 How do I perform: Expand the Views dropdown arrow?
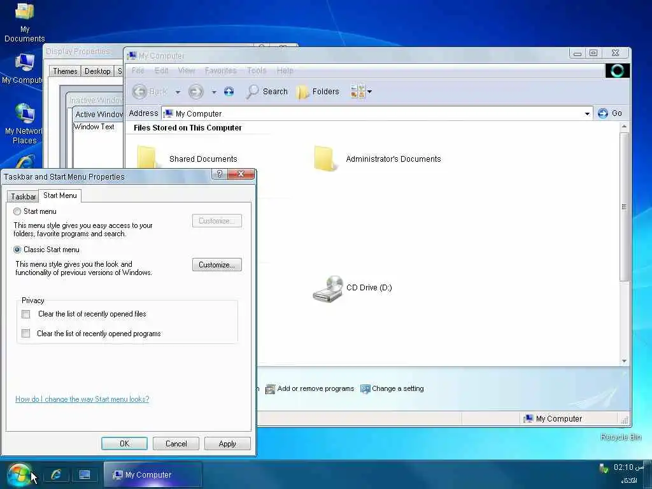click(x=369, y=92)
